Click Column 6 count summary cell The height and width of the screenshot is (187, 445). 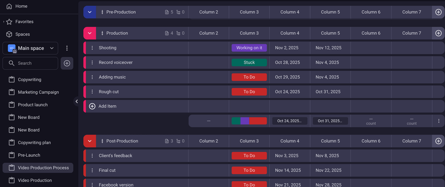pos(371,121)
